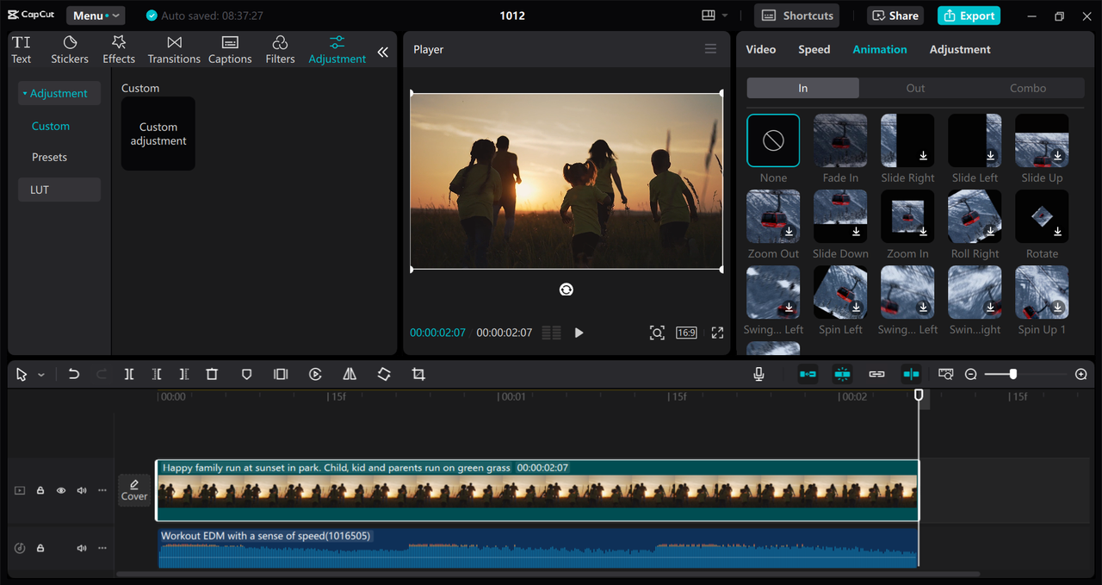Click the timeline zoom slider handle
This screenshot has width=1102, height=585.
click(x=1013, y=374)
